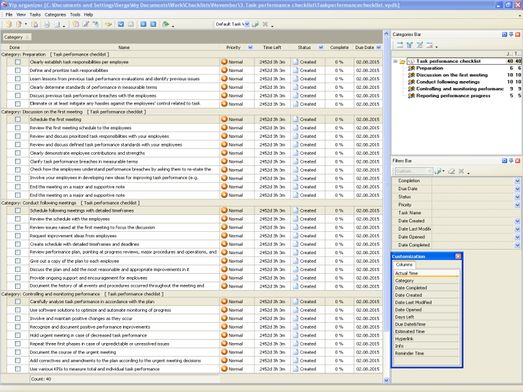Click the Category grouping button

coord(14,37)
